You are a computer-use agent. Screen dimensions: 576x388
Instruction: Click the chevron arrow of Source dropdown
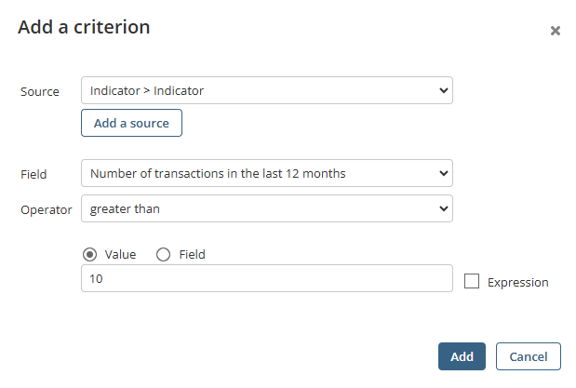click(443, 90)
